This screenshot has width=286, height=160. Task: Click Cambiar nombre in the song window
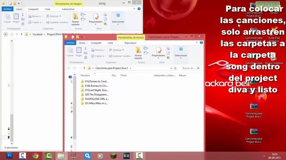point(57,22)
